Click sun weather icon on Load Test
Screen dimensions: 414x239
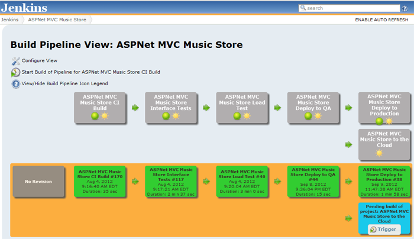tap(247, 116)
